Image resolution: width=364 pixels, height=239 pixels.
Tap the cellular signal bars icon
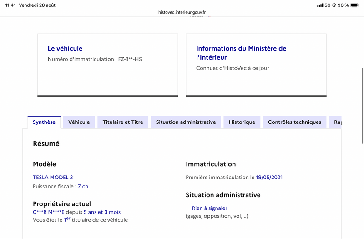point(320,5)
